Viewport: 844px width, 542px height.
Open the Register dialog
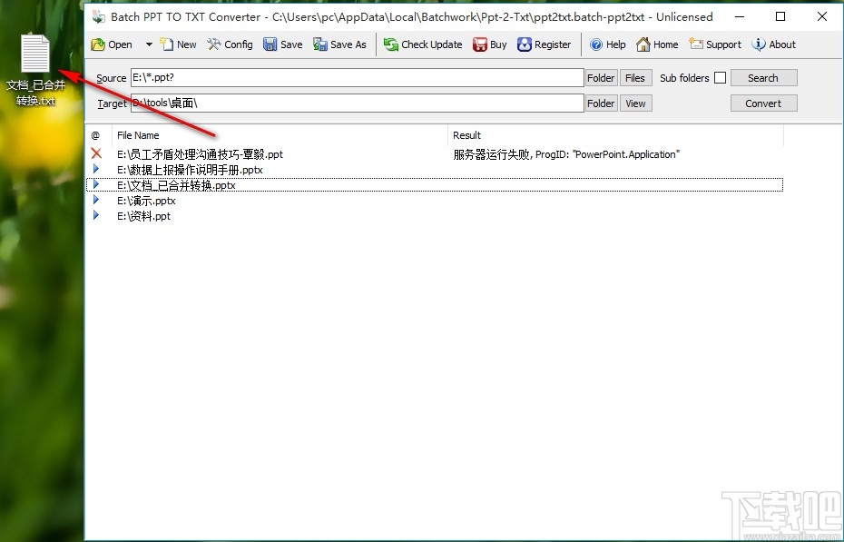[544, 44]
